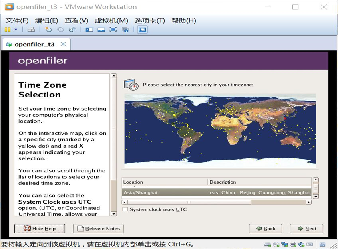Click the send Ctrl+Alt+Del toolbar icon

(31, 29)
